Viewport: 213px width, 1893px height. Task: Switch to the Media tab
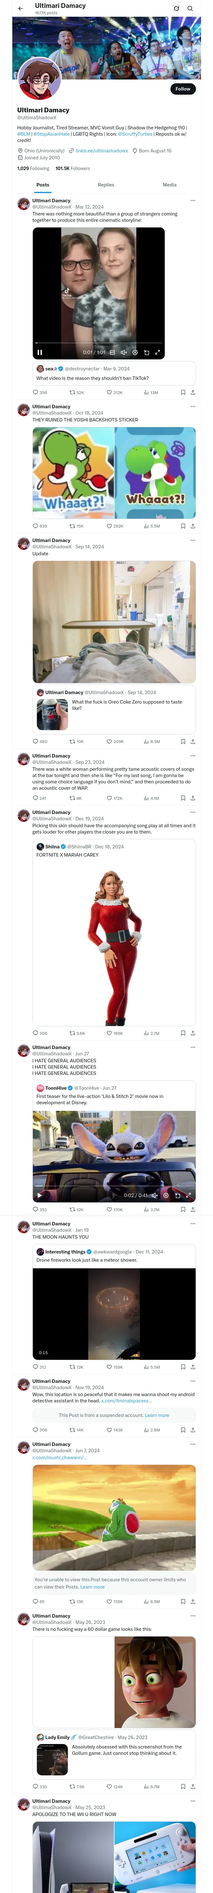[x=170, y=185]
